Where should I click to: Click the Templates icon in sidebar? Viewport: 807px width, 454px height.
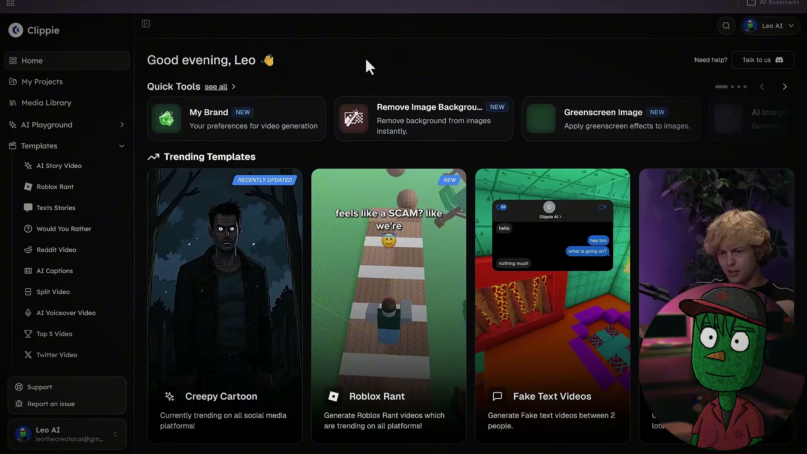(x=13, y=146)
